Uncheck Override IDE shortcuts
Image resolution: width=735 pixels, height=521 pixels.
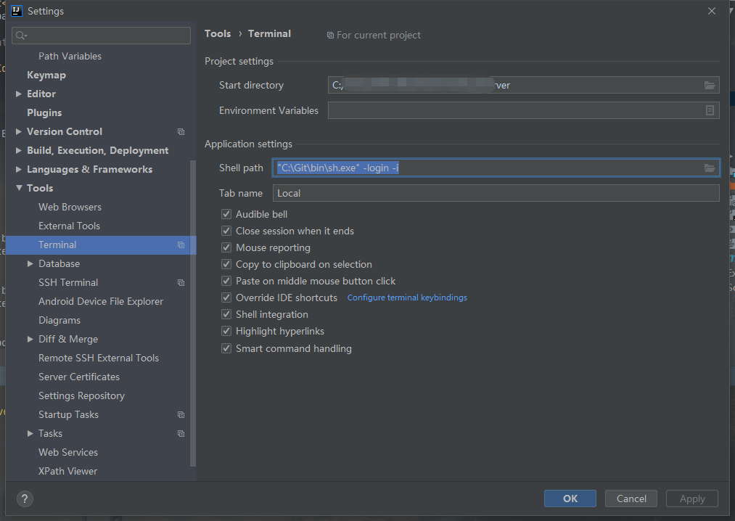coord(226,298)
